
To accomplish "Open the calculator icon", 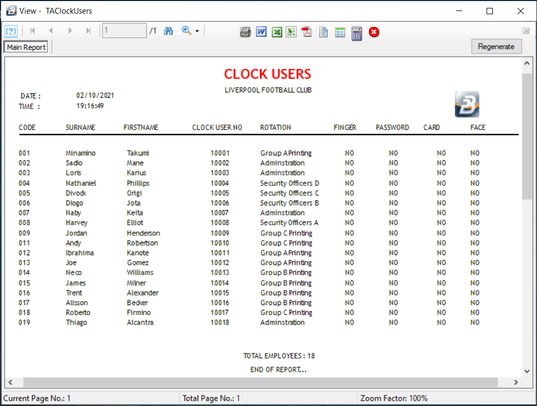I will coord(357,34).
